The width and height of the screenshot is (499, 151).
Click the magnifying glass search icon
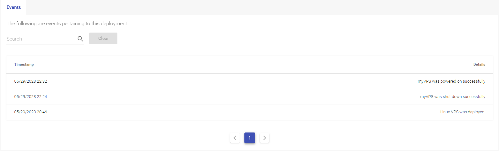click(80, 39)
